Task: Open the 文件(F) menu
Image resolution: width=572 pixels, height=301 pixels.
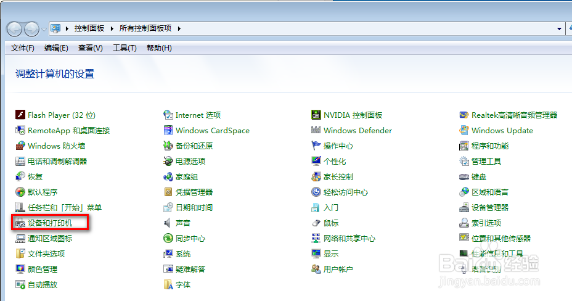Action: point(23,48)
